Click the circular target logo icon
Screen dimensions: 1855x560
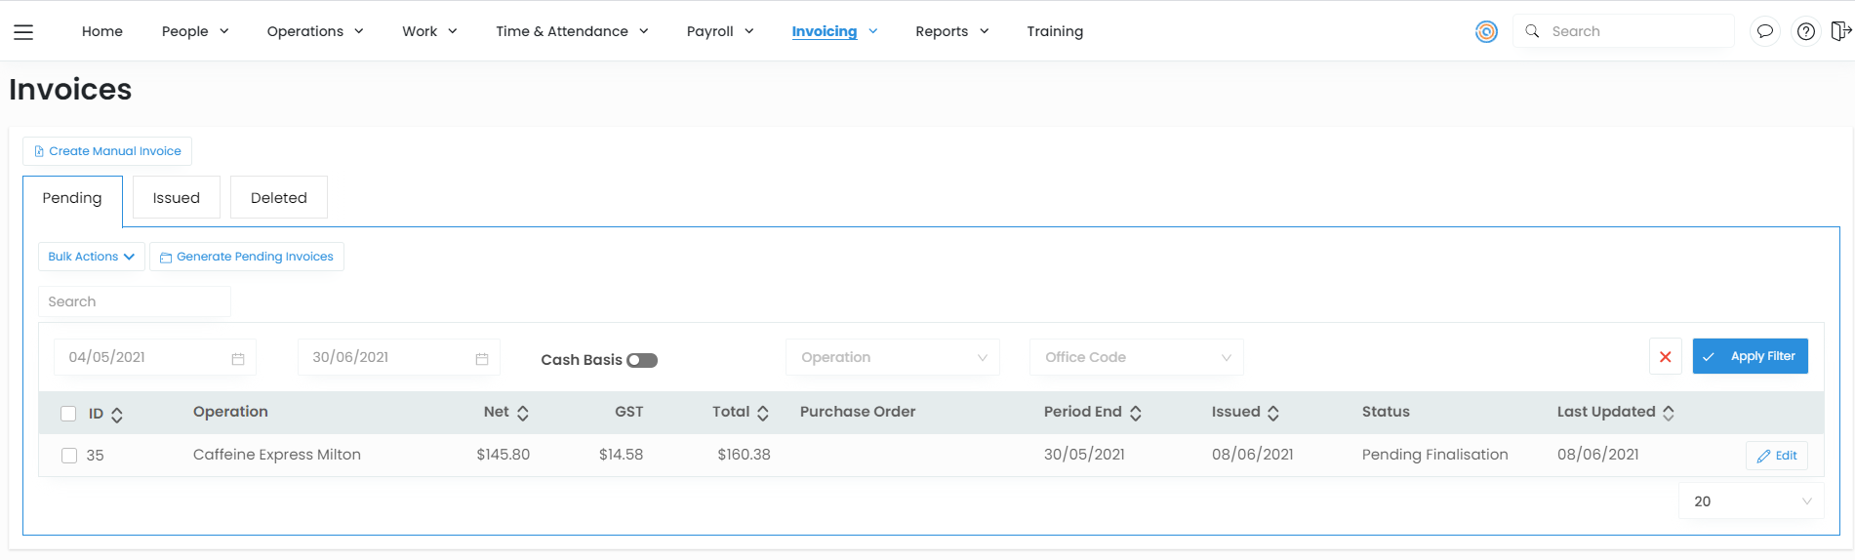pyautogui.click(x=1485, y=31)
